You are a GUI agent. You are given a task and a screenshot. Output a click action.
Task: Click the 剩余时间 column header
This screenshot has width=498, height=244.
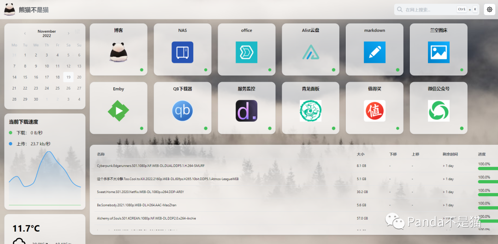coord(451,154)
